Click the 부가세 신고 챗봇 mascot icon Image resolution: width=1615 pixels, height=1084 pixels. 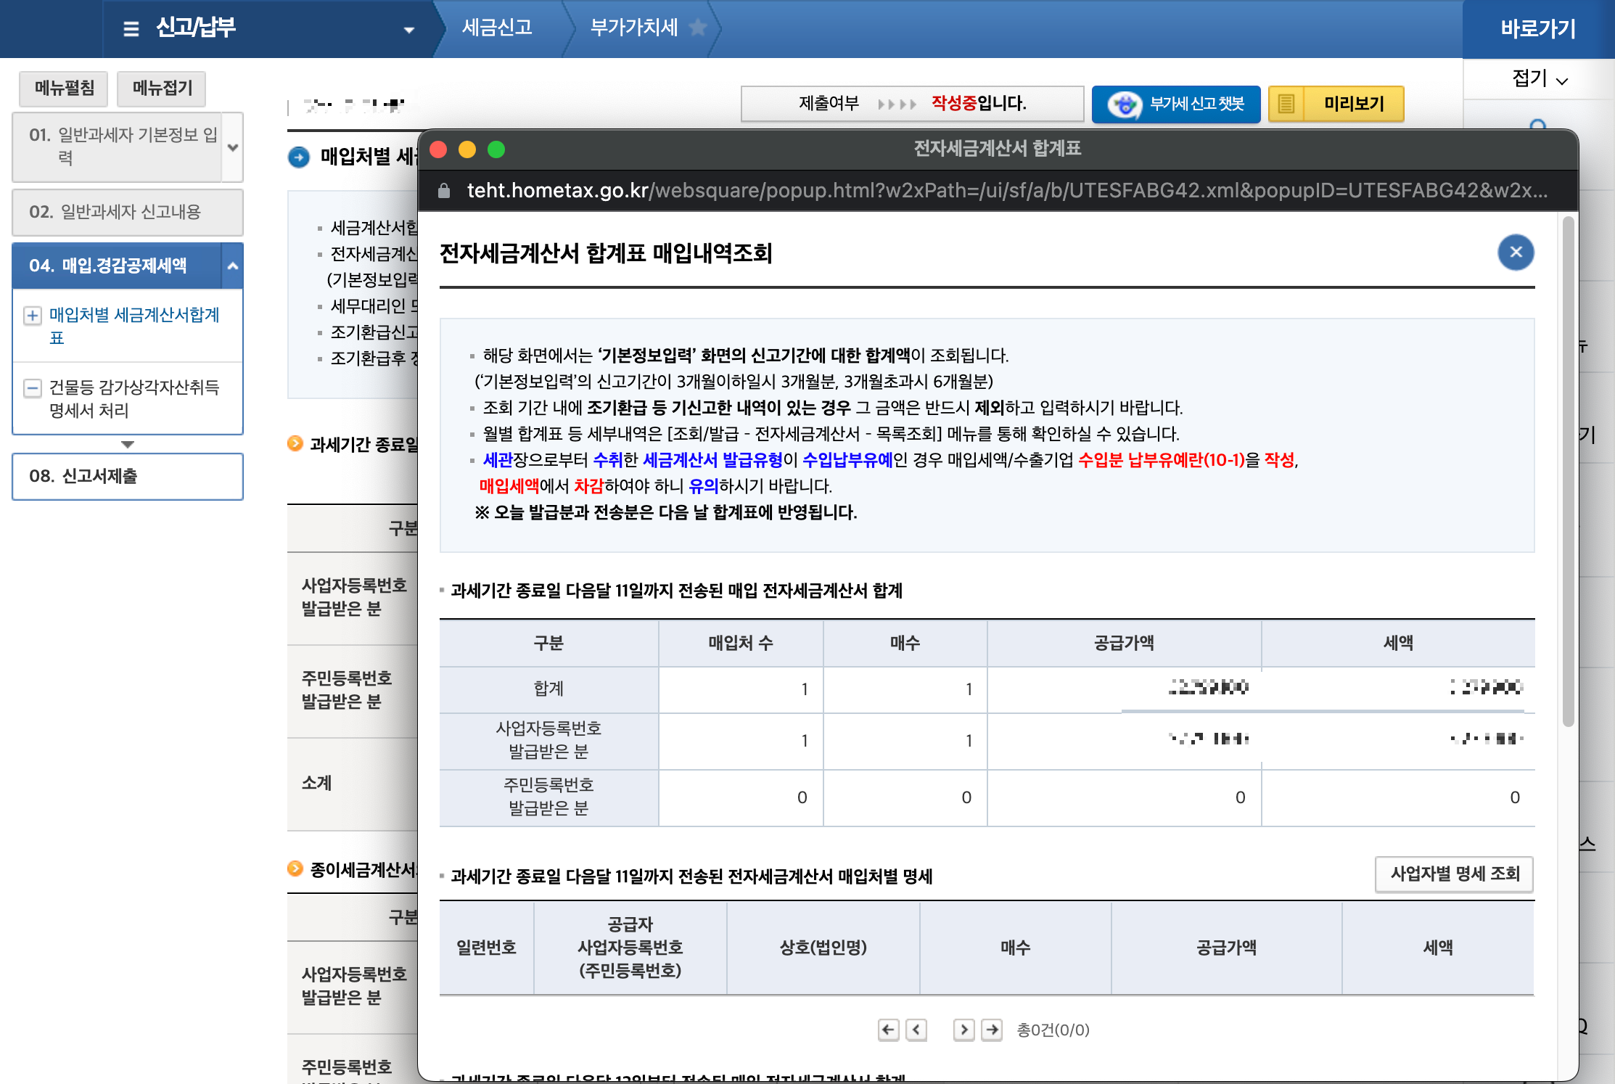click(x=1124, y=104)
